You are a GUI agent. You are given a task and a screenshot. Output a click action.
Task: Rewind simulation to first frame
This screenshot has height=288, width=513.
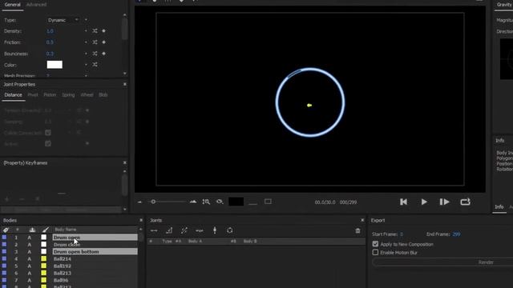[x=403, y=202]
